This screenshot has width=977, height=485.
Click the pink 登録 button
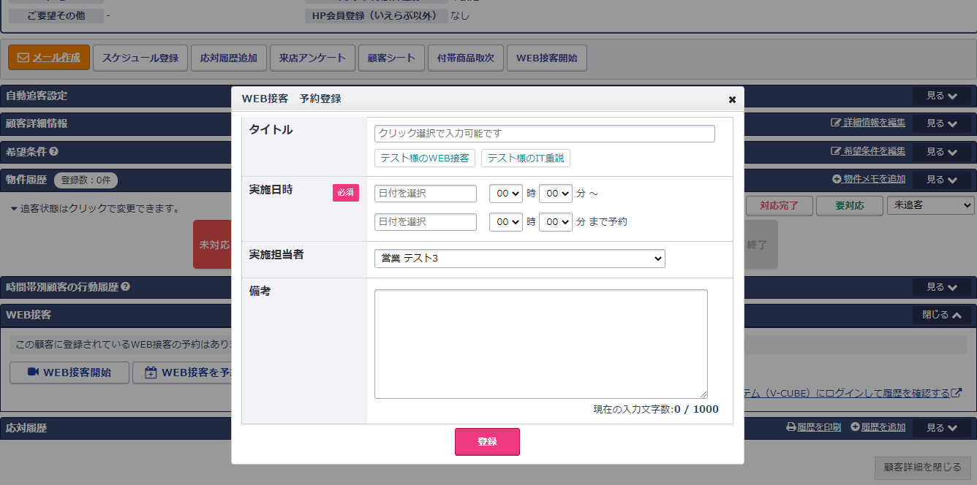tap(487, 442)
